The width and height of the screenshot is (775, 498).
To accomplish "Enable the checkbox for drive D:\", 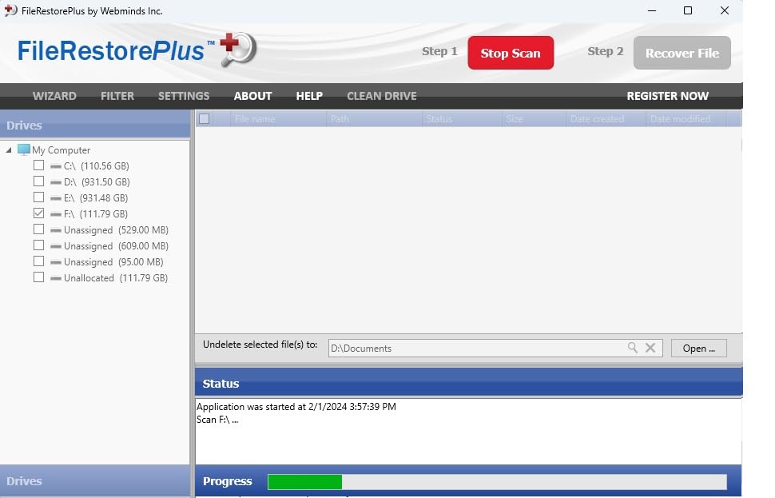I will (x=38, y=181).
